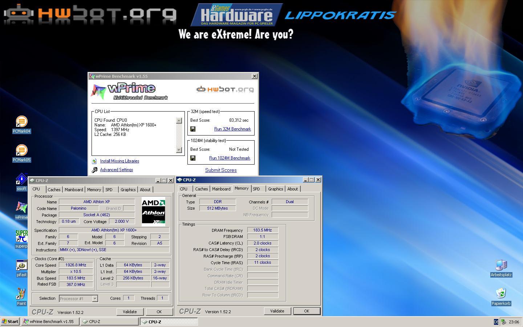
Task: Open SPD tab in right CPU-Z window
Action: click(256, 189)
